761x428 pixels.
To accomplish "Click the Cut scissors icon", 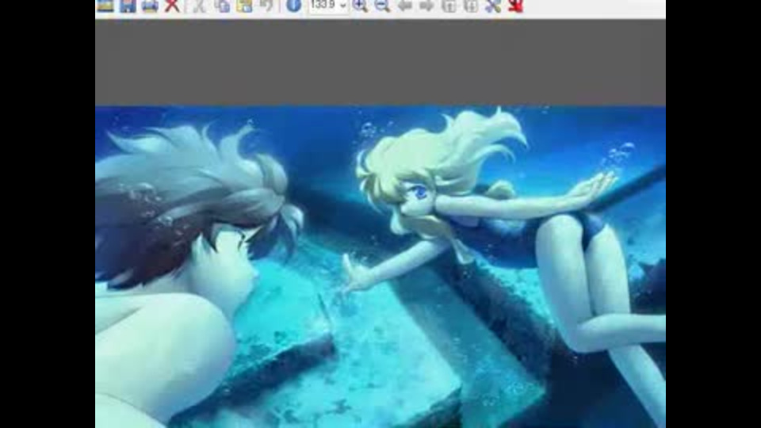I will (200, 6).
